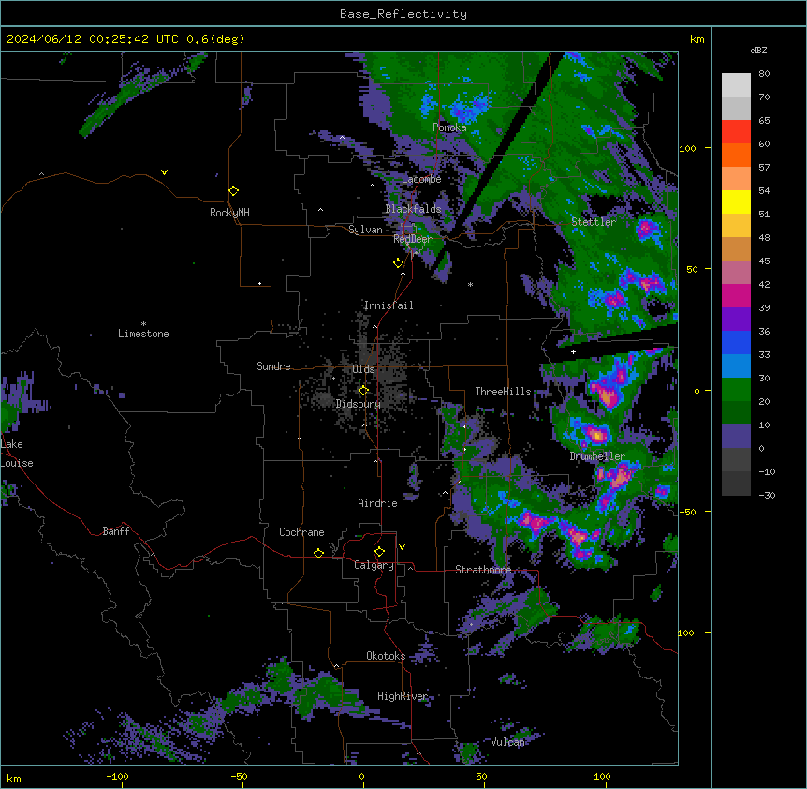Screen dimensions: 807x789
Task: Select the Drumheller label
Action: click(x=597, y=456)
